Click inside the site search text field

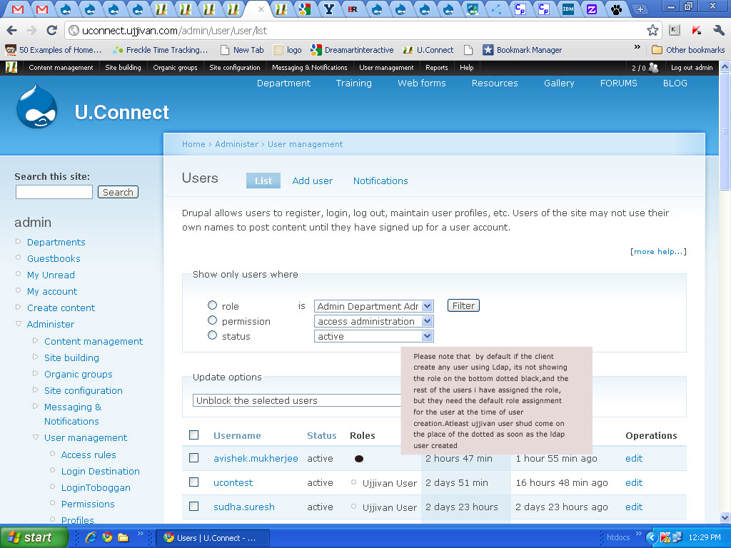54,192
